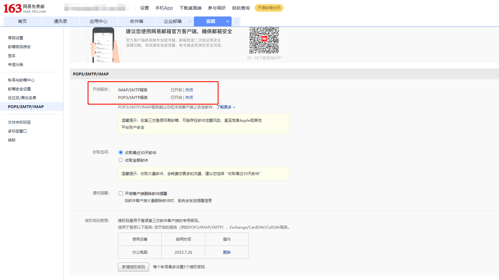Open 邮箱安全设置 in the sidebar
The width and height of the screenshot is (499, 280).
tap(19, 89)
